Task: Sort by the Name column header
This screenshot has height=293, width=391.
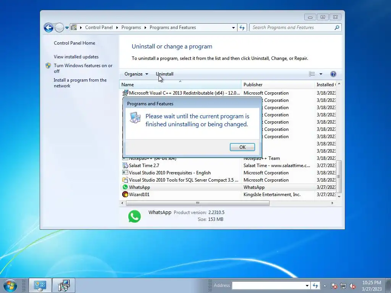Action: [x=180, y=84]
